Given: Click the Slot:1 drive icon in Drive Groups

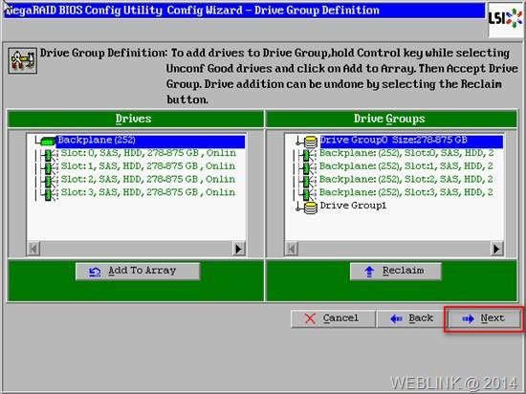Looking at the screenshot, I should tap(306, 168).
